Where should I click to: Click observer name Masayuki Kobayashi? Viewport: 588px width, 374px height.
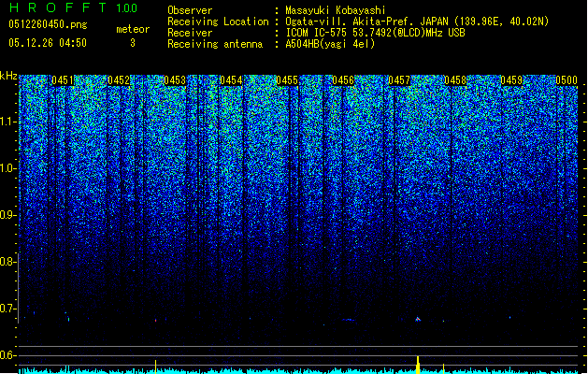tap(336, 10)
